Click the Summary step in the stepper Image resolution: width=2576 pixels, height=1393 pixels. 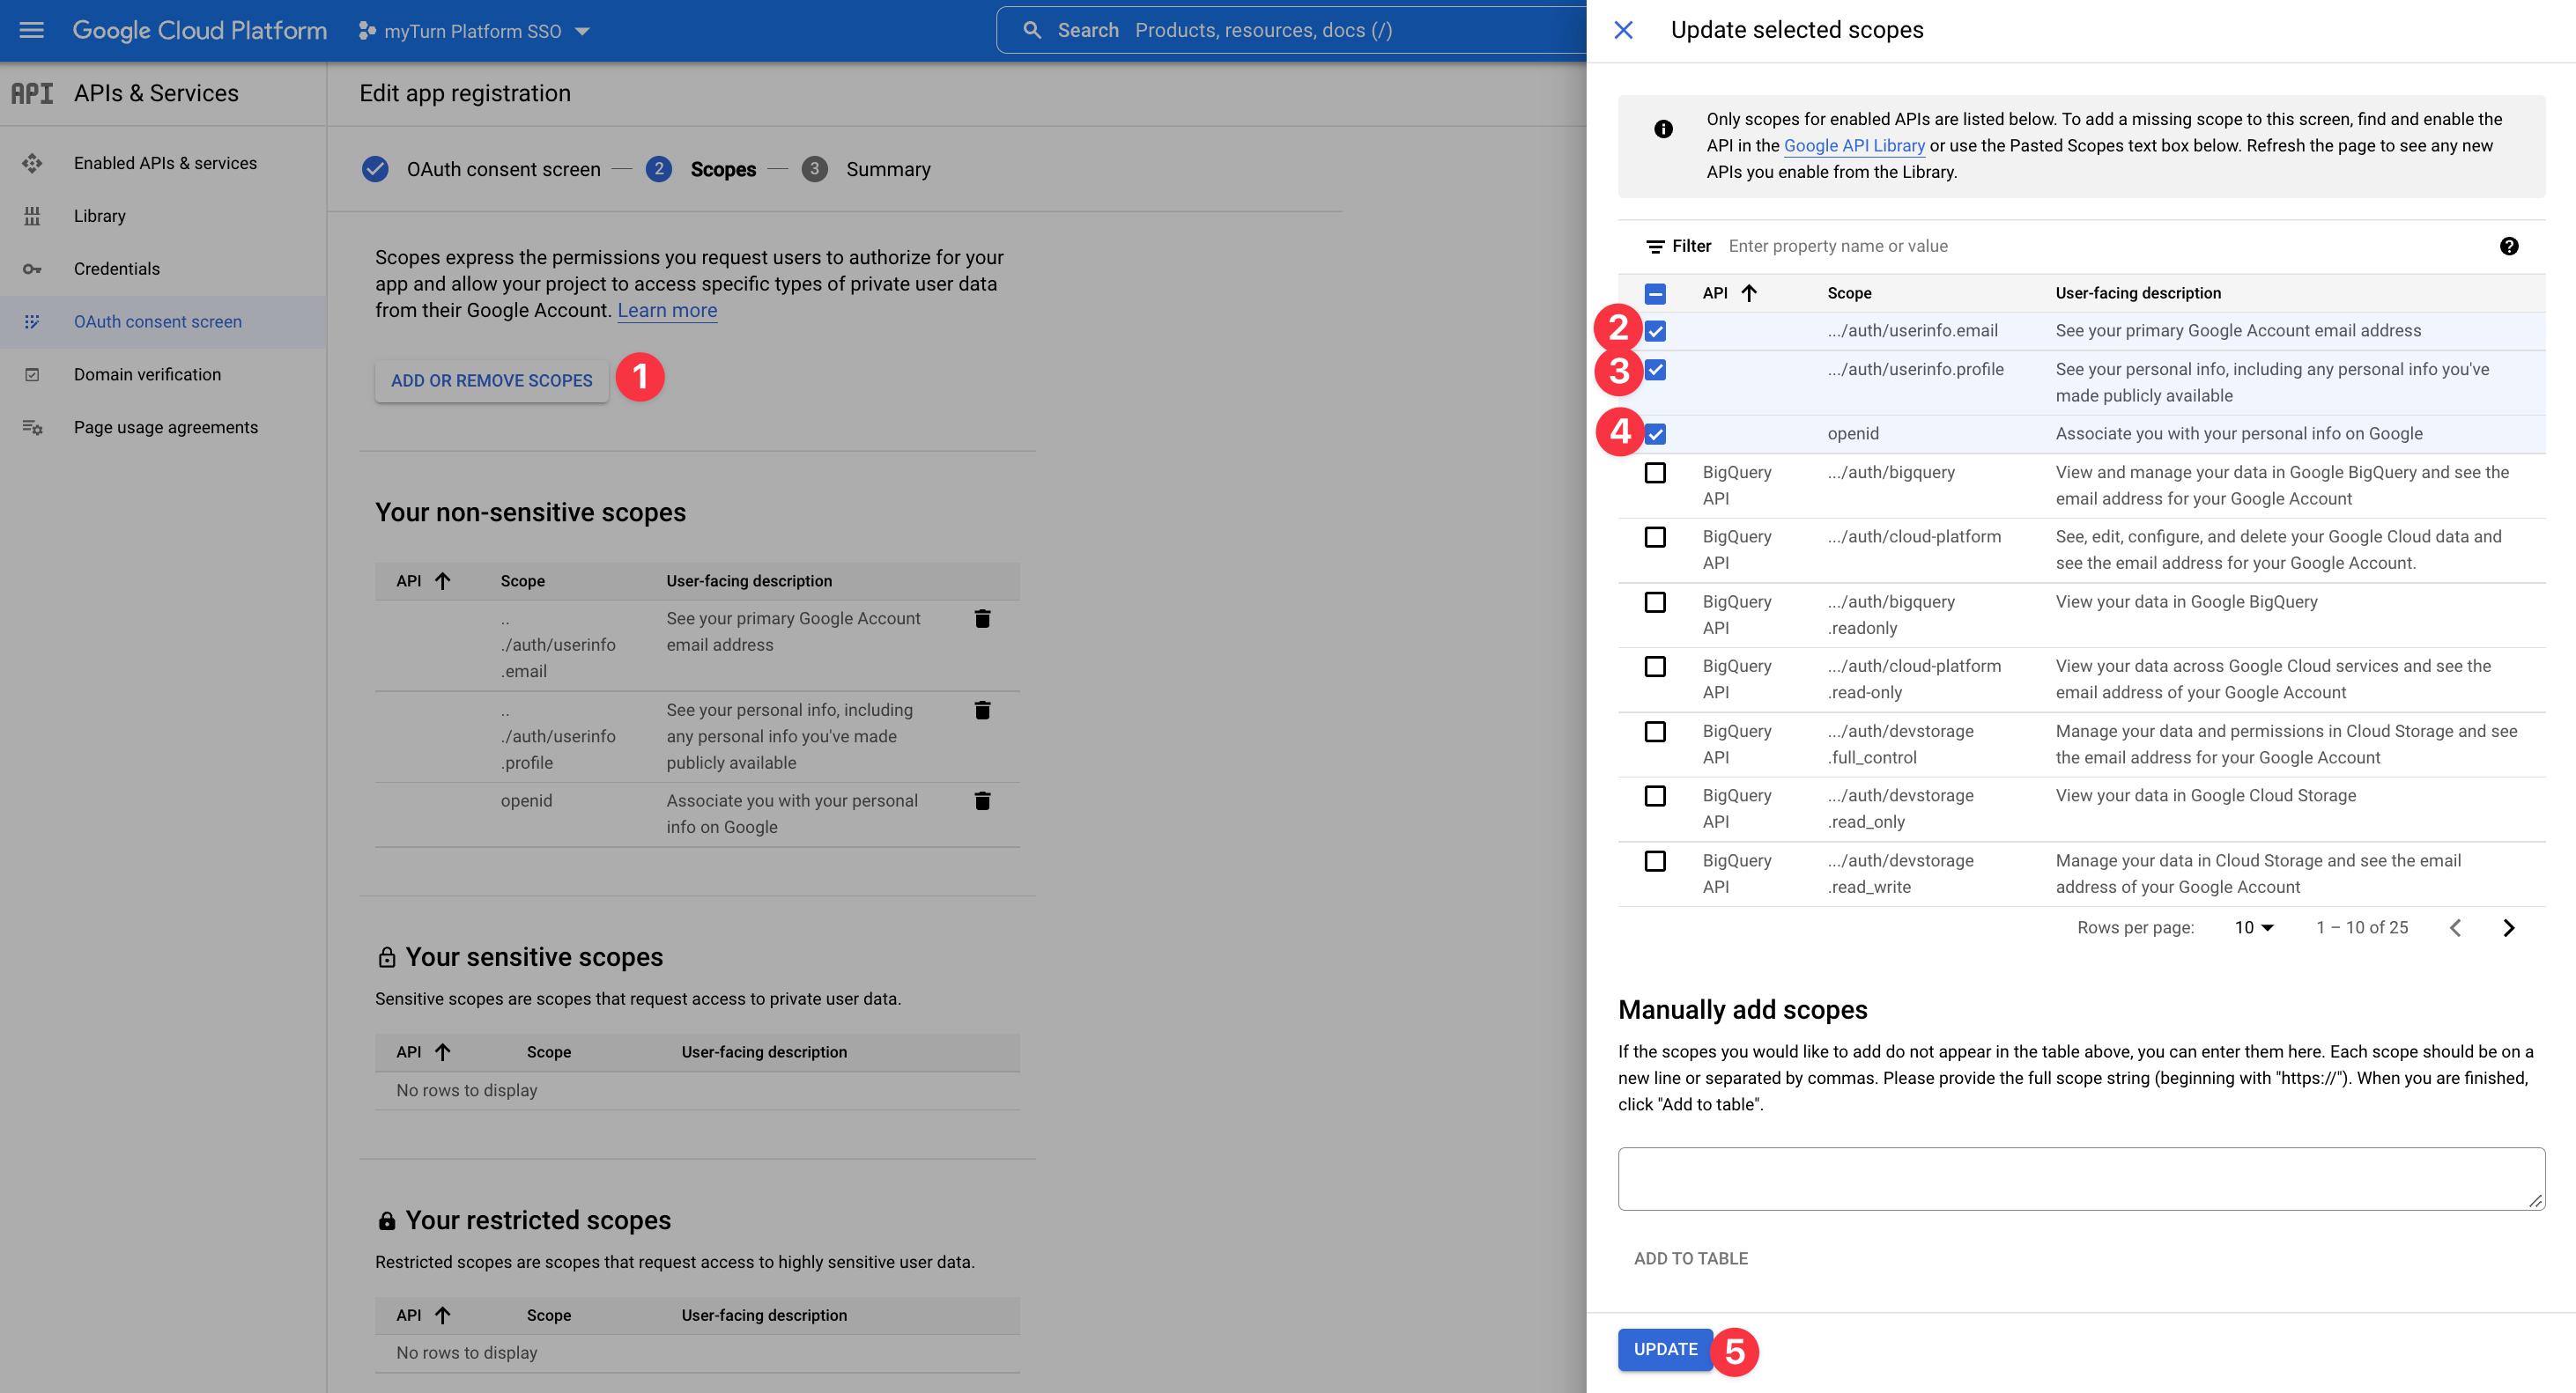[x=867, y=169]
